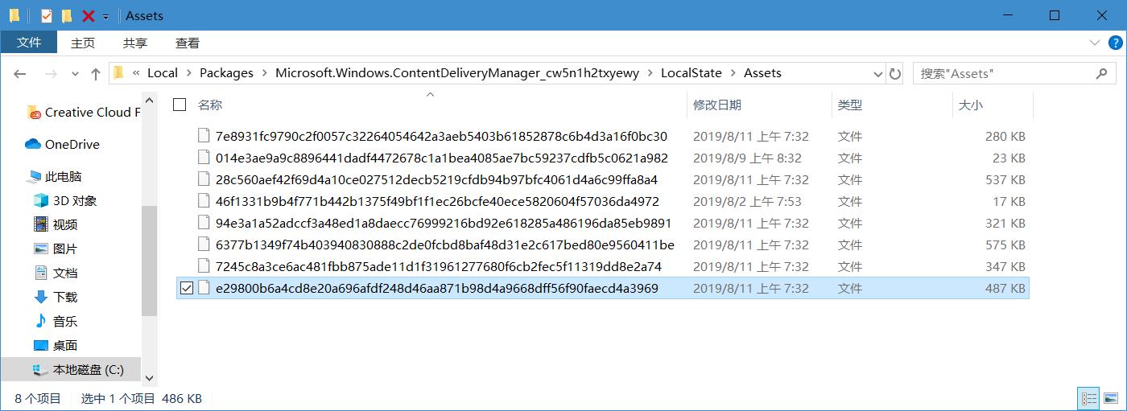1127x411 pixels.
Task: Sort files by 修改日期 column header
Action: point(717,105)
